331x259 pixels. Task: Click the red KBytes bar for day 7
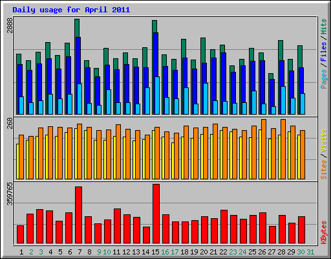[x=79, y=215]
